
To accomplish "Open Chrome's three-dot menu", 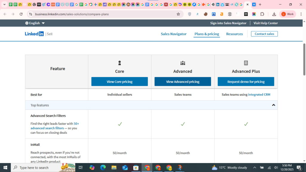I will (x=301, y=14).
